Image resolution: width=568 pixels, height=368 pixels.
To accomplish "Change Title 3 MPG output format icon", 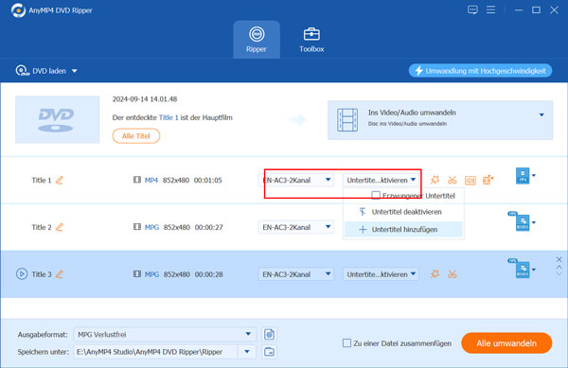I will (x=523, y=269).
